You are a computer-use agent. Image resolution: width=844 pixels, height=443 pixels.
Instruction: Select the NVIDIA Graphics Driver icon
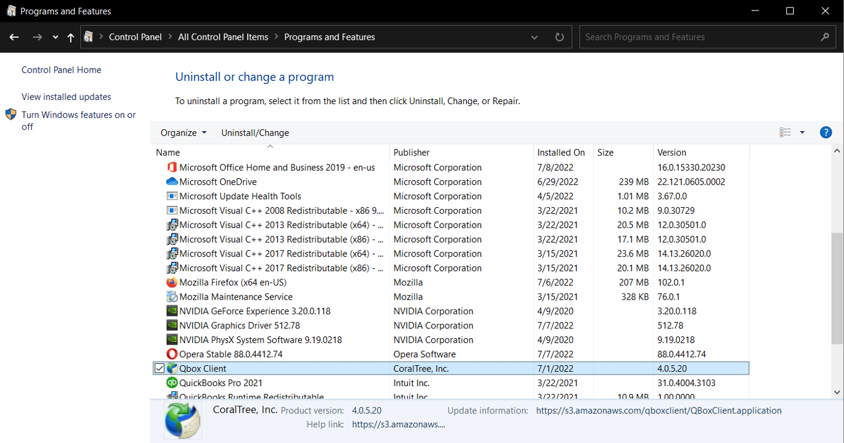pyautogui.click(x=172, y=325)
